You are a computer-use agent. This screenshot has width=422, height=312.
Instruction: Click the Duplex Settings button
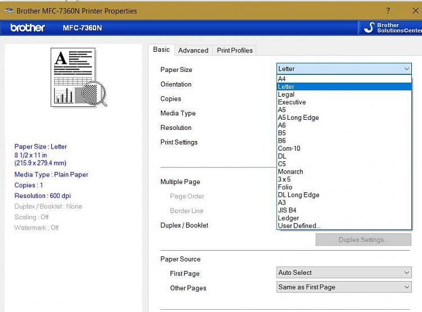click(363, 240)
